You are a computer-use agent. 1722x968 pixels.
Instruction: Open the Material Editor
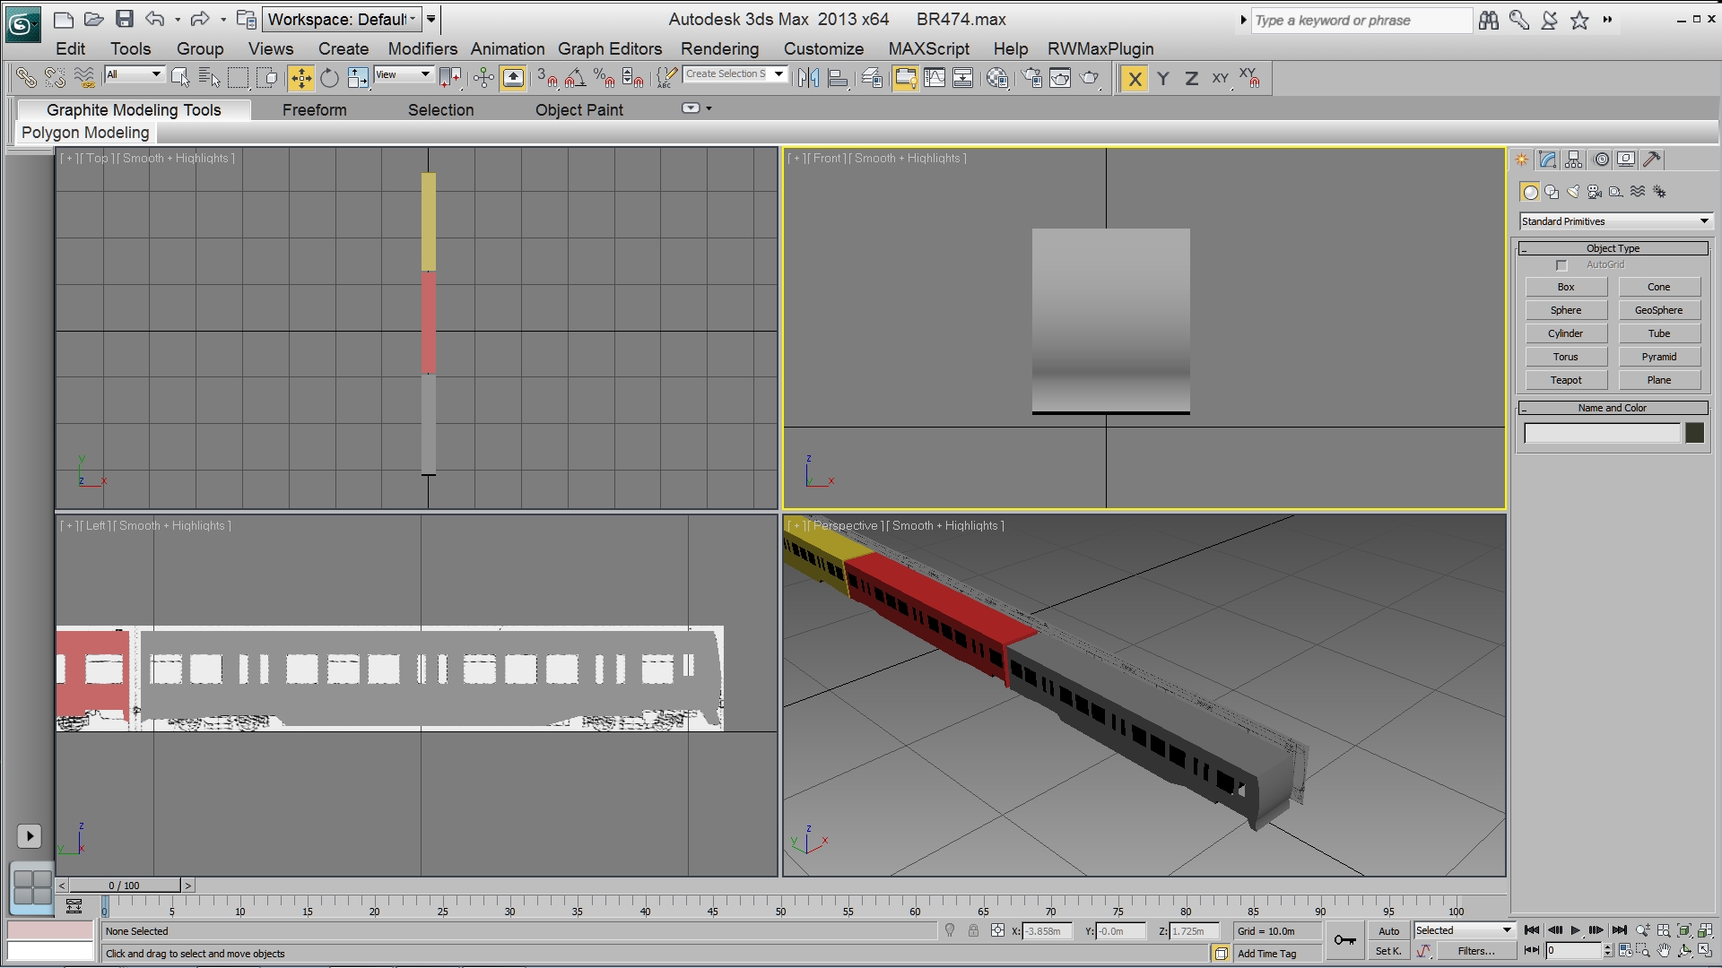(997, 79)
